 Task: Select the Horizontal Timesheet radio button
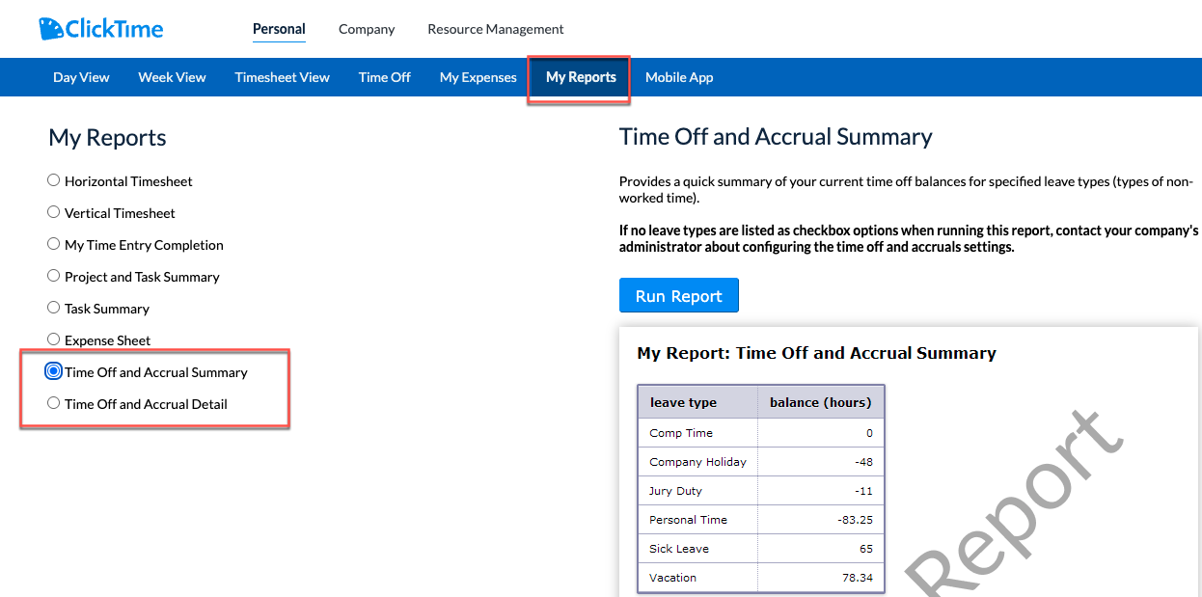coord(54,180)
